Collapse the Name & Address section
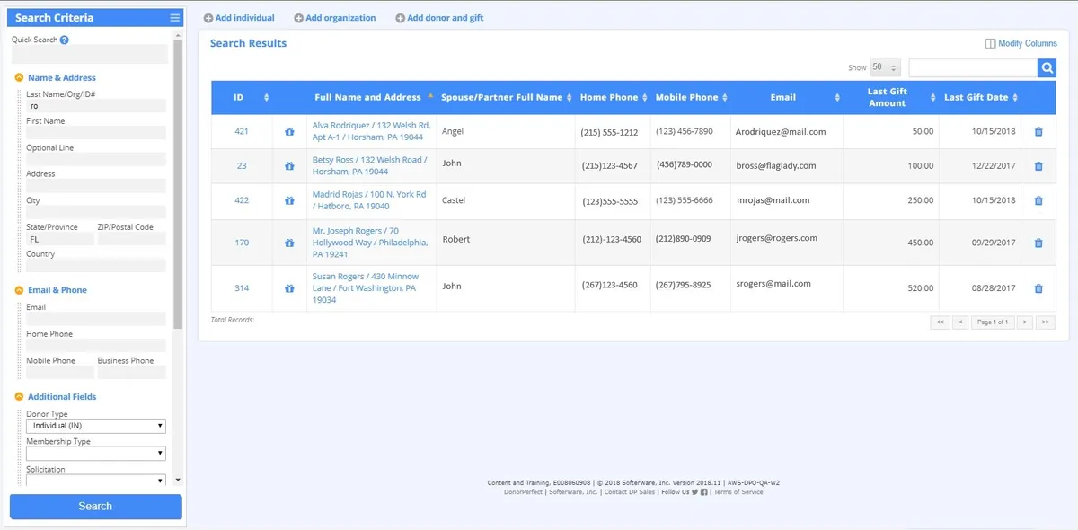 19,78
